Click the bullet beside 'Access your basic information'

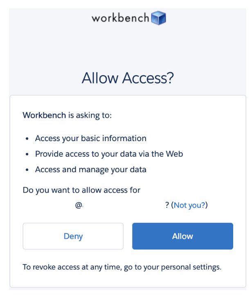coord(27,138)
